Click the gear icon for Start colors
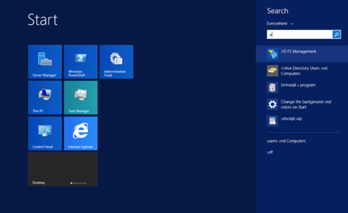 point(273,104)
